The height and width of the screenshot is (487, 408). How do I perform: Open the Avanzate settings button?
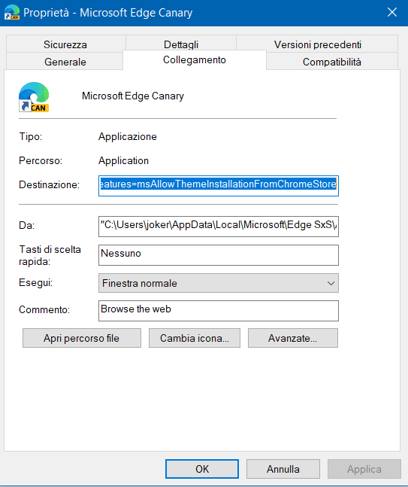293,338
